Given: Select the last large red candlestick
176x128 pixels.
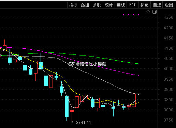Looking at the screenshot, I should [x=134, y=100].
